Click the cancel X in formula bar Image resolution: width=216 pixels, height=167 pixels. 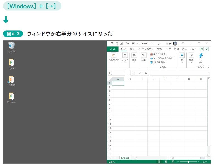133,73
